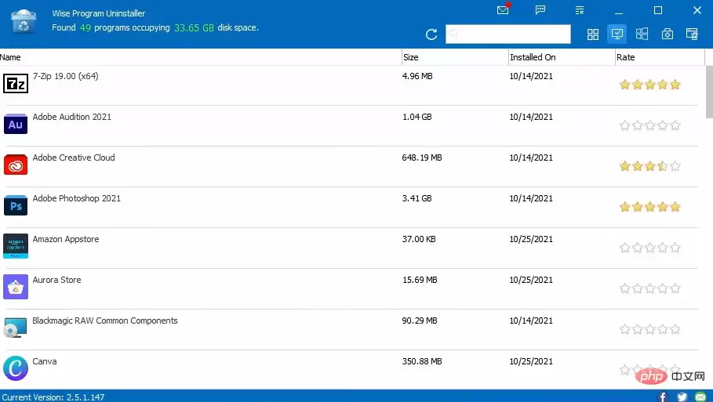Click Blackmagic RAW Common Components text
This screenshot has width=713, height=402.
[x=105, y=321]
